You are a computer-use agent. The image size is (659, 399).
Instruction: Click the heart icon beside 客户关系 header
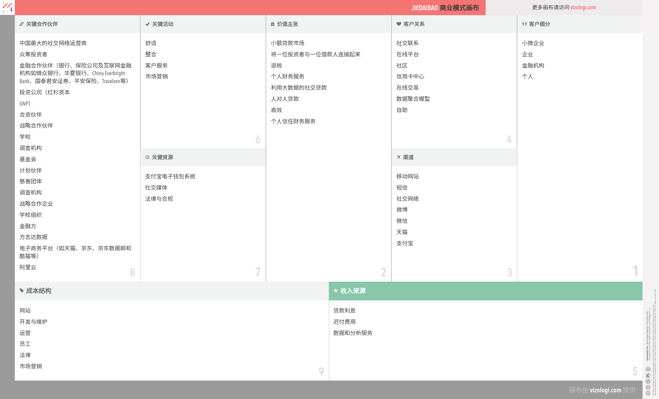tap(398, 24)
